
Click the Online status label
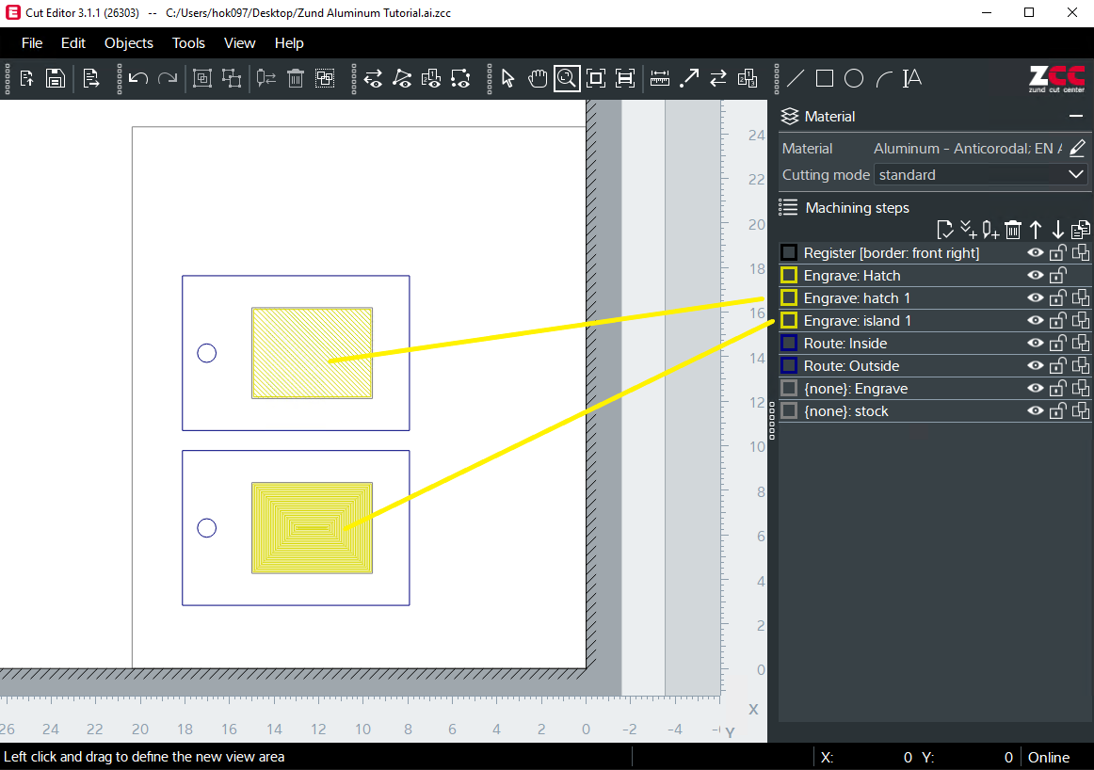1048,757
